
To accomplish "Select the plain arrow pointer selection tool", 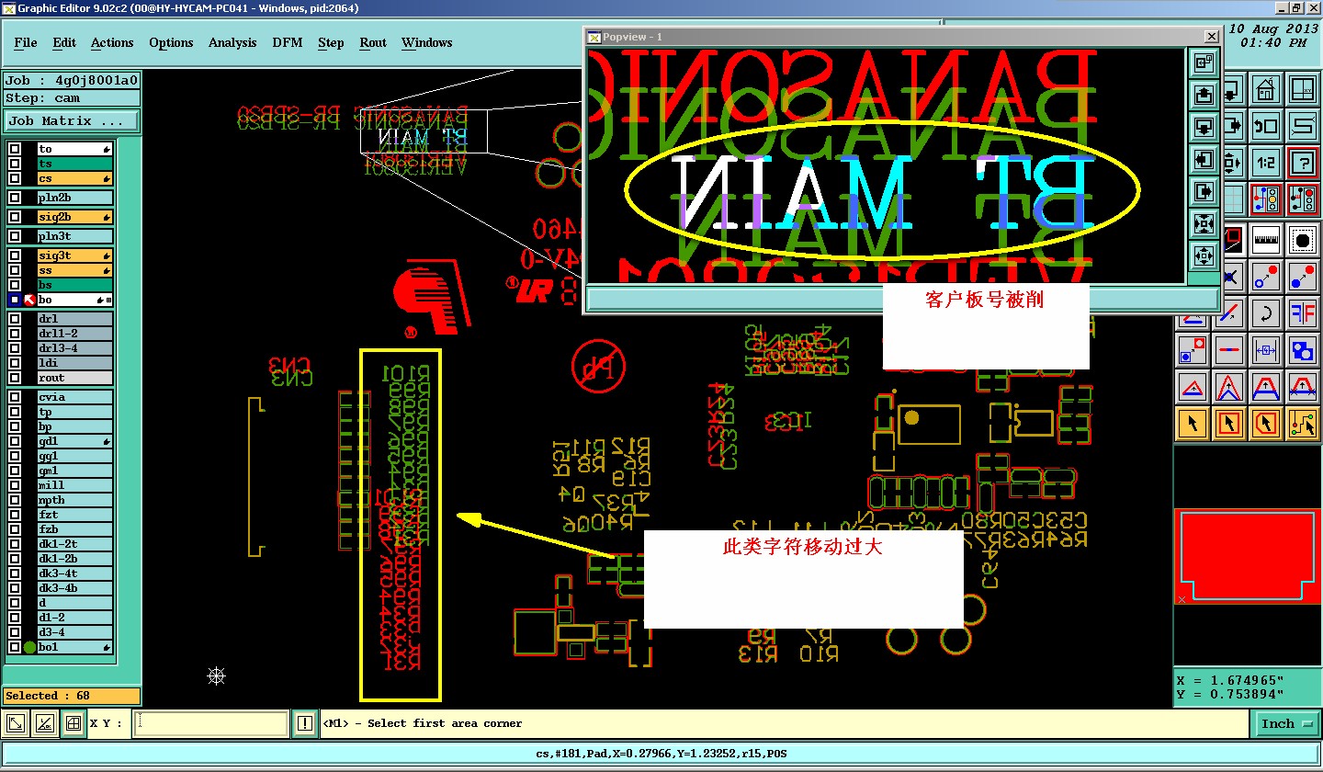I will [1193, 424].
